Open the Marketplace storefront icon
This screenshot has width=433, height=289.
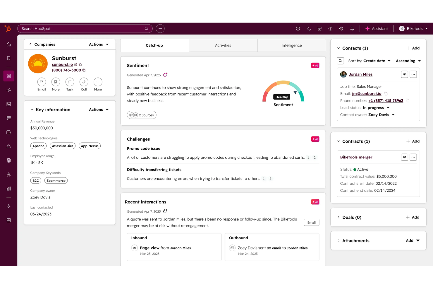point(319,28)
